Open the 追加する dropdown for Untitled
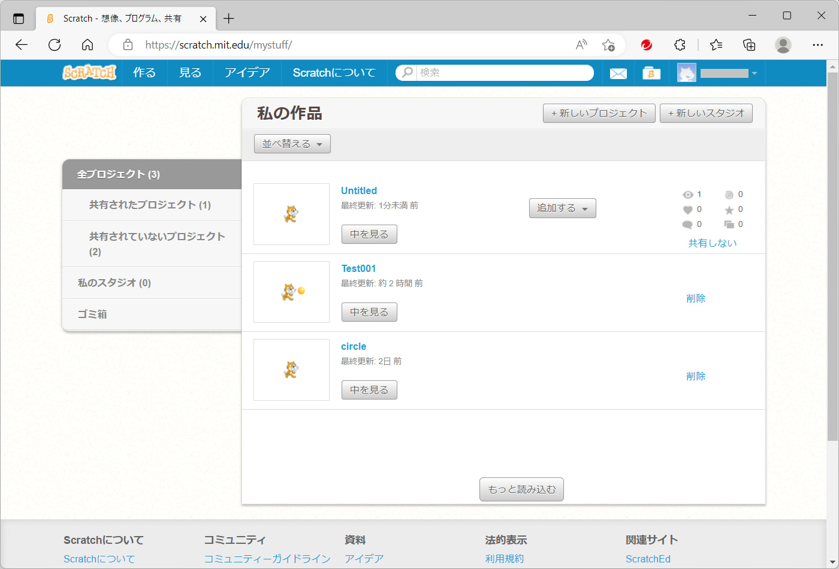 point(562,208)
